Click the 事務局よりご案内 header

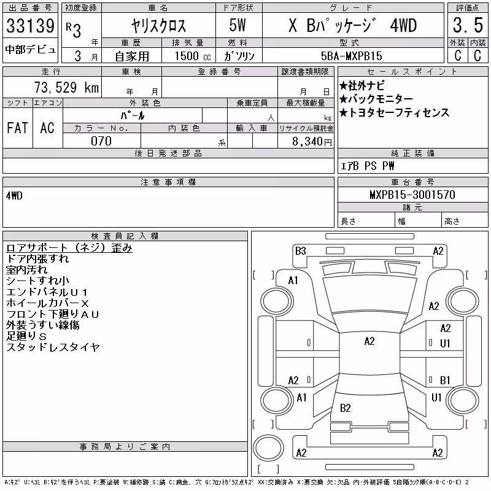[x=125, y=447]
